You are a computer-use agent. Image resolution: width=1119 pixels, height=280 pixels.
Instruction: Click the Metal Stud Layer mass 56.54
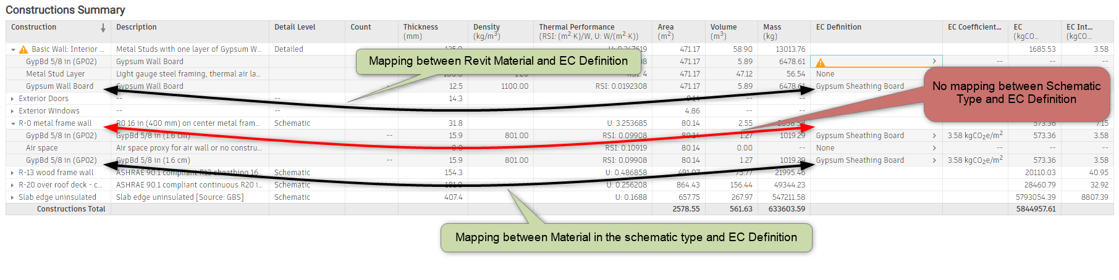pyautogui.click(x=796, y=74)
